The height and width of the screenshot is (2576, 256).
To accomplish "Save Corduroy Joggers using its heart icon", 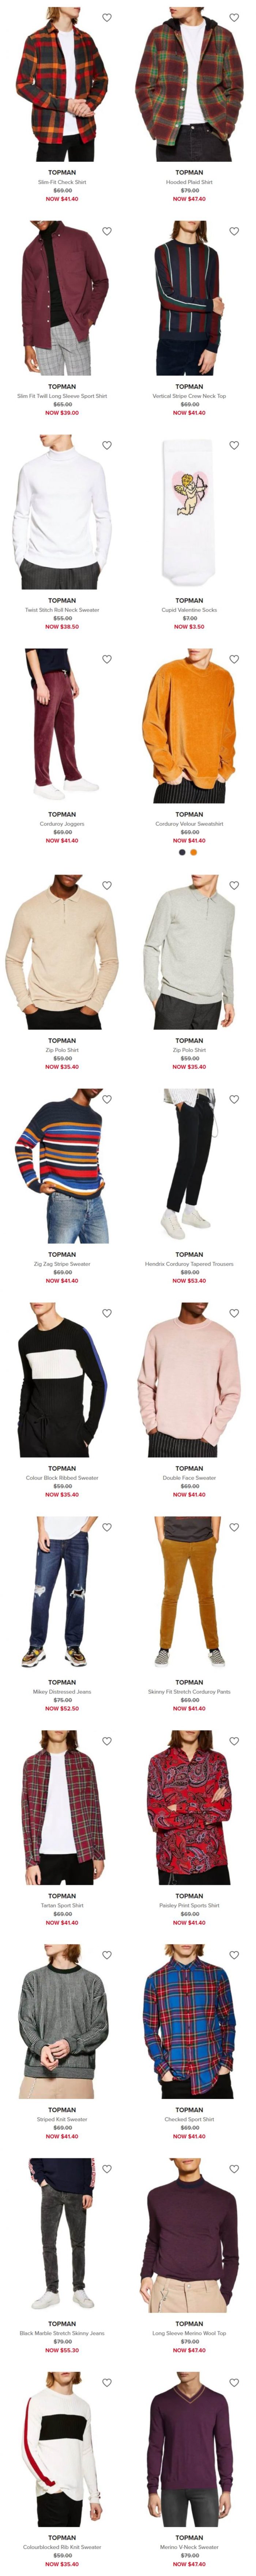I will coord(107,659).
